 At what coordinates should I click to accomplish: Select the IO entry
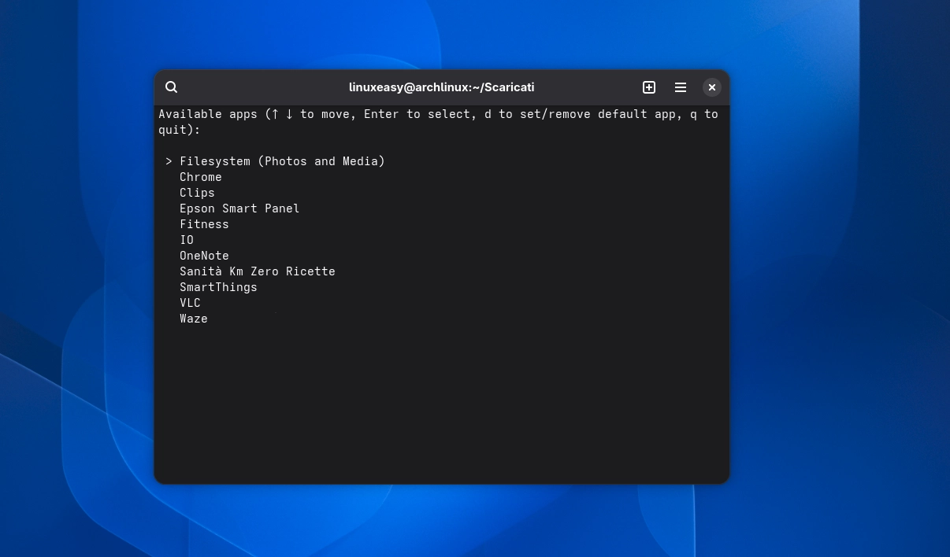click(187, 240)
